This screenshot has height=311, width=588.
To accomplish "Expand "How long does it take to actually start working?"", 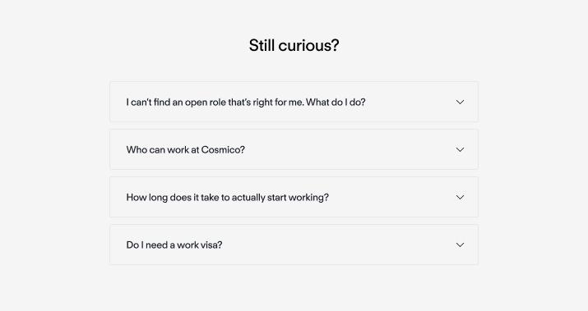I will click(294, 197).
